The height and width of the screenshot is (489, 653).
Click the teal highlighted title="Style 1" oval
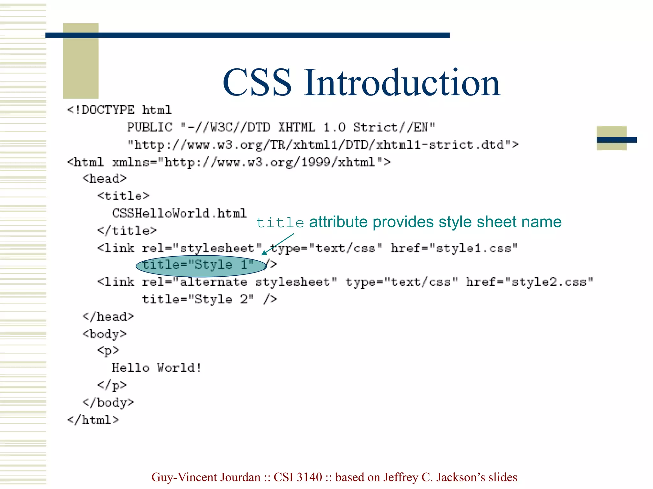pos(201,266)
